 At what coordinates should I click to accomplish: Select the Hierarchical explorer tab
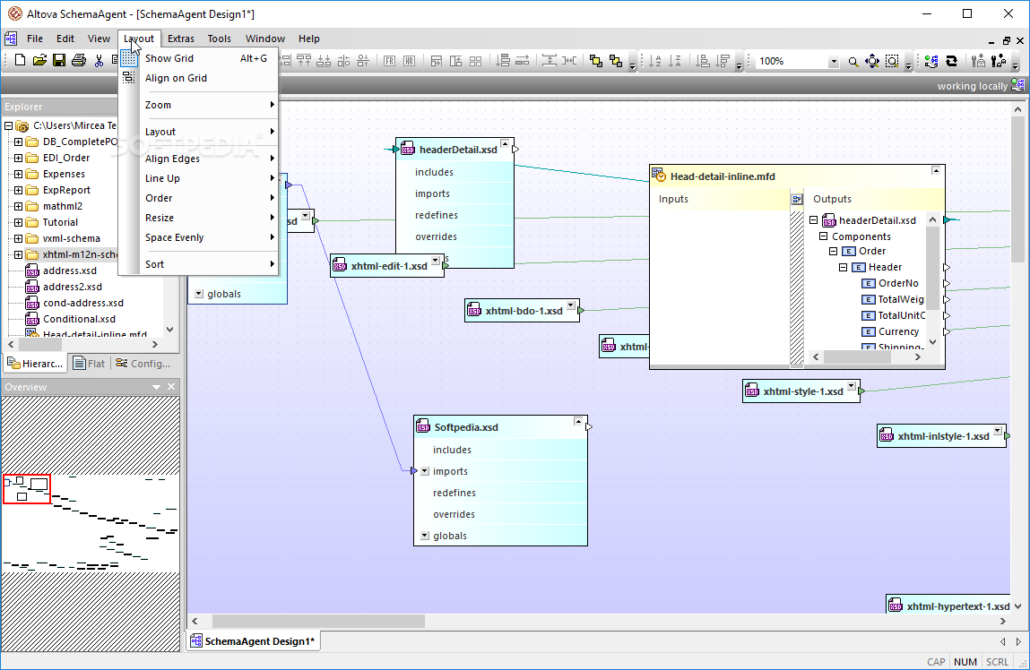(36, 364)
